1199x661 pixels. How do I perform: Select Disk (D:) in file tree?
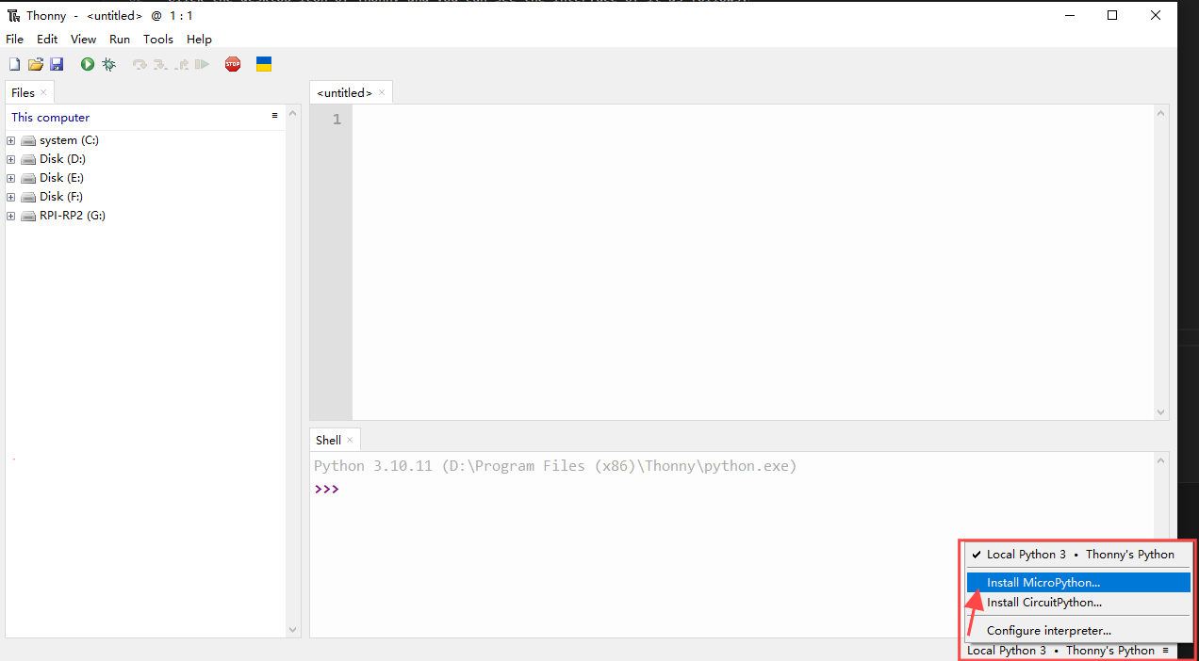point(62,159)
